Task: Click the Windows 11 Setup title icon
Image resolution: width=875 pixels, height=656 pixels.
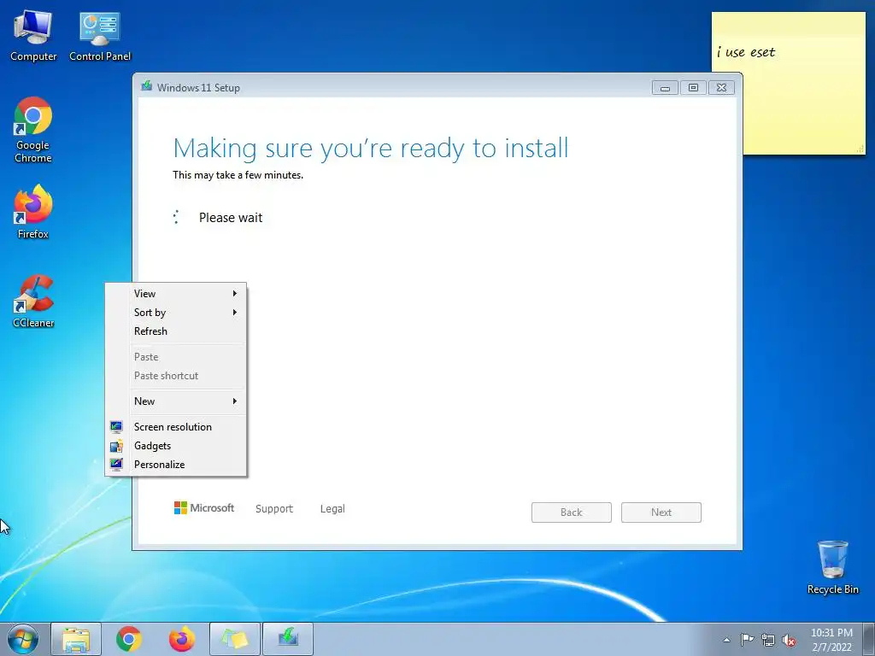Action: (x=147, y=86)
